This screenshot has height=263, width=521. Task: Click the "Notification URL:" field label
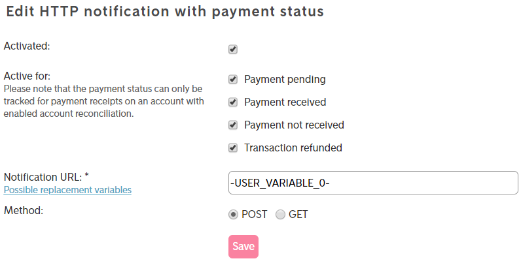tap(43, 177)
